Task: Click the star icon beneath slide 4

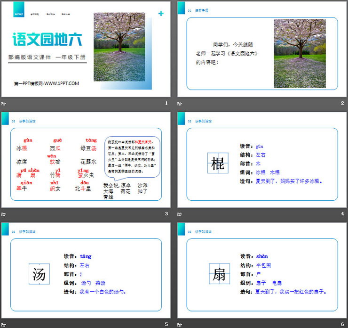Action: (x=180, y=213)
